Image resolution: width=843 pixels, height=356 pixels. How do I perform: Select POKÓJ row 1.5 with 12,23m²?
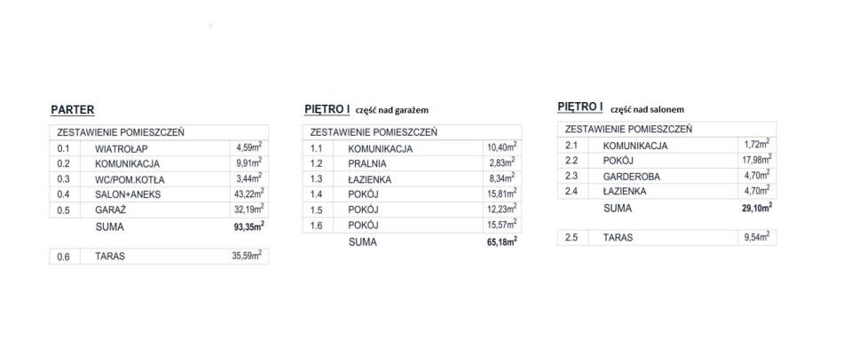point(412,210)
